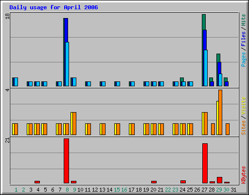Click the 'Pages' legend label
The height and width of the screenshot is (195, 249).
pos(243,59)
